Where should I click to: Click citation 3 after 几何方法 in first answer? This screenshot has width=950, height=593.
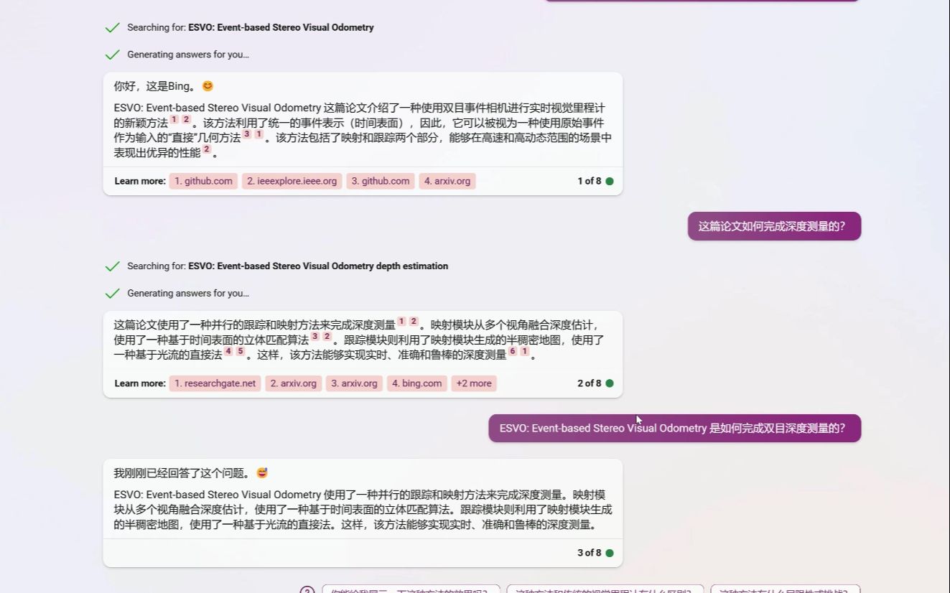(246, 134)
